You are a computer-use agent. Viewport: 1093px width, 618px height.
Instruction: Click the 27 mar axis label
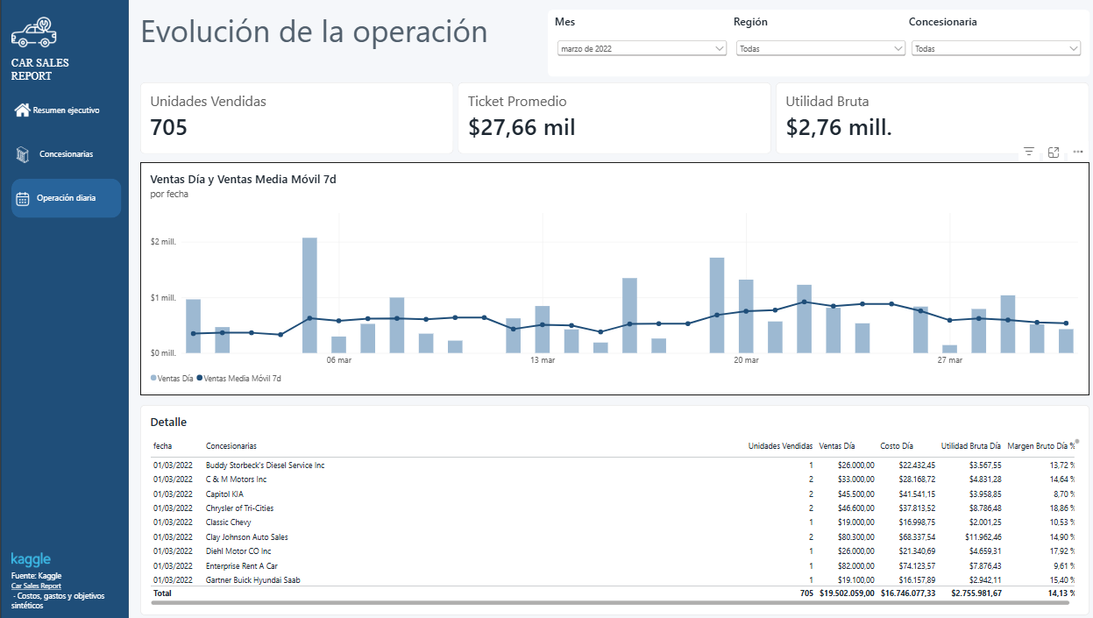pyautogui.click(x=950, y=360)
